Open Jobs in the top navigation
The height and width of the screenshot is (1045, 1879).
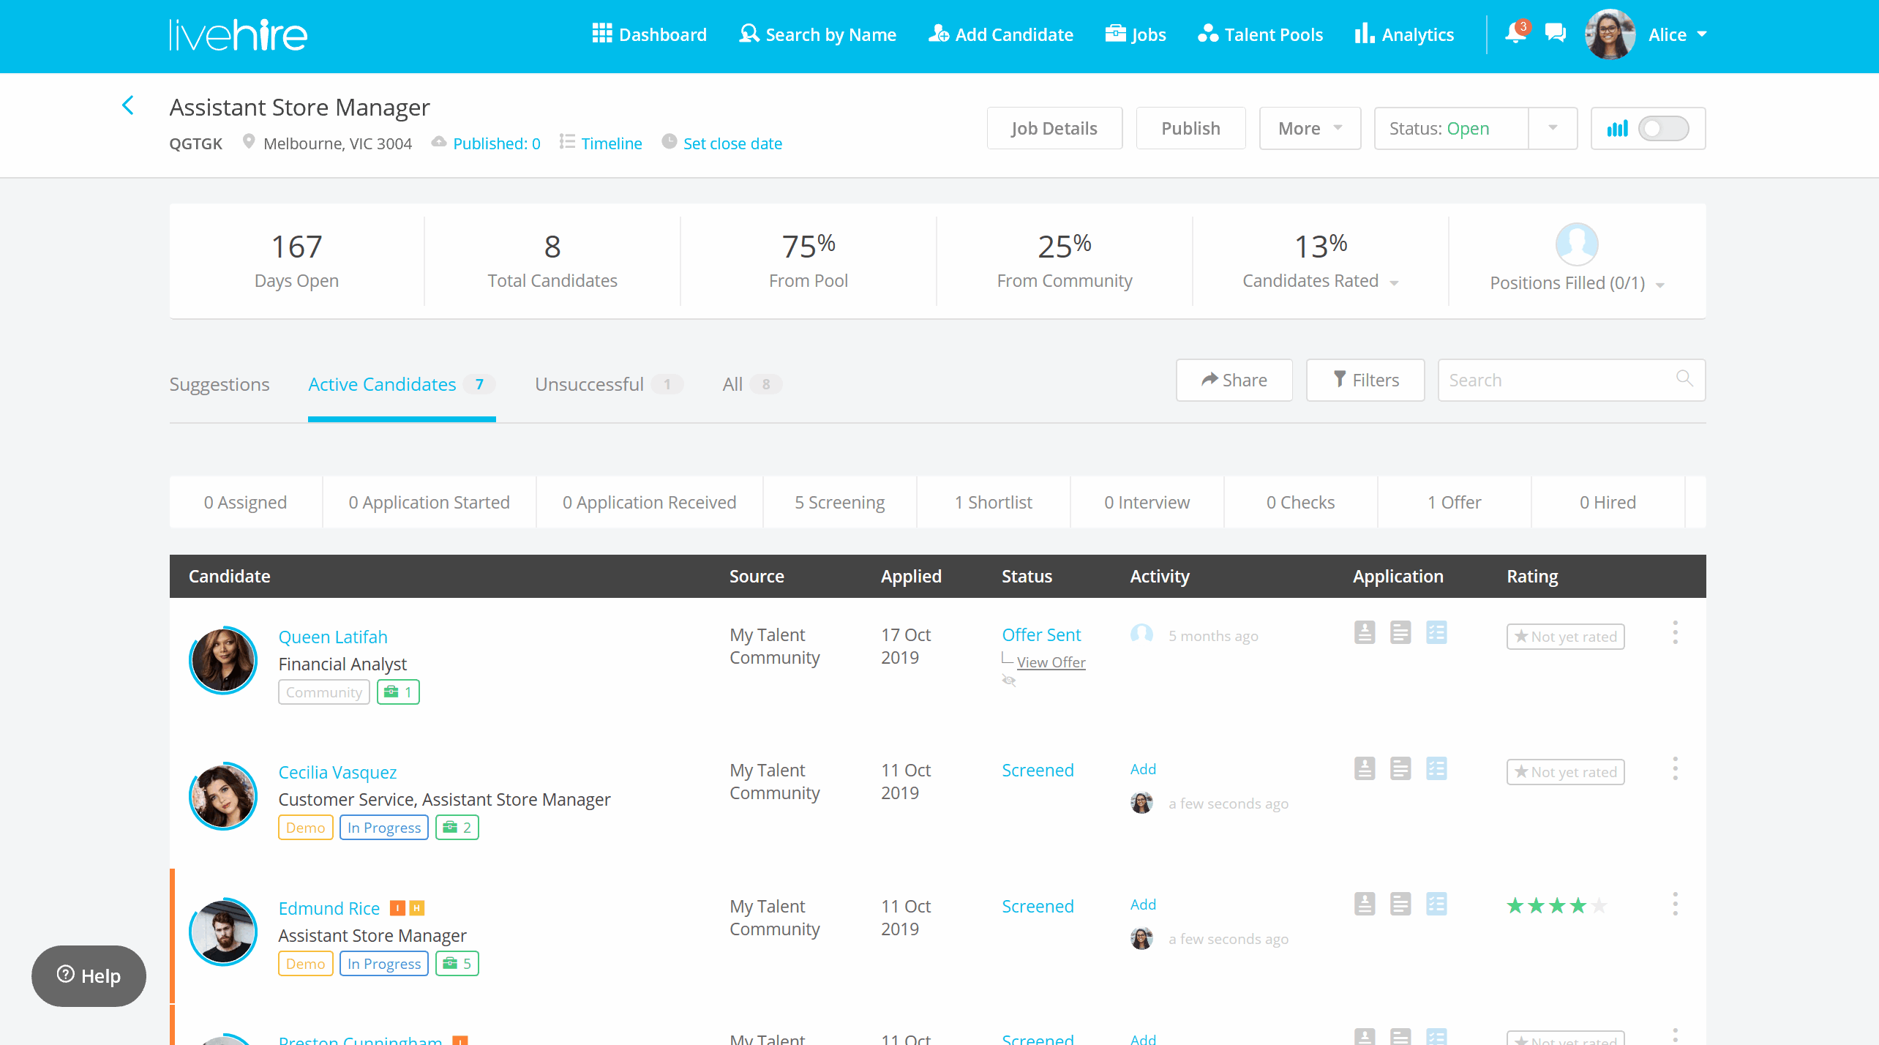pos(1136,34)
